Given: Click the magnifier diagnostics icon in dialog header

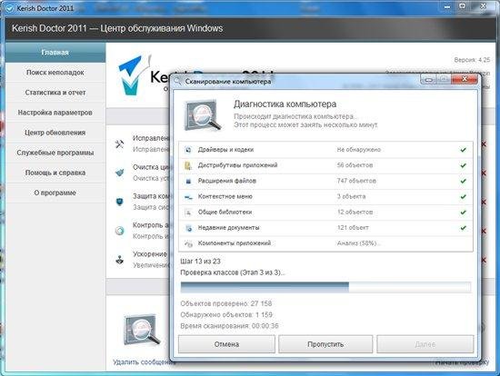Looking at the screenshot, I should click(203, 115).
